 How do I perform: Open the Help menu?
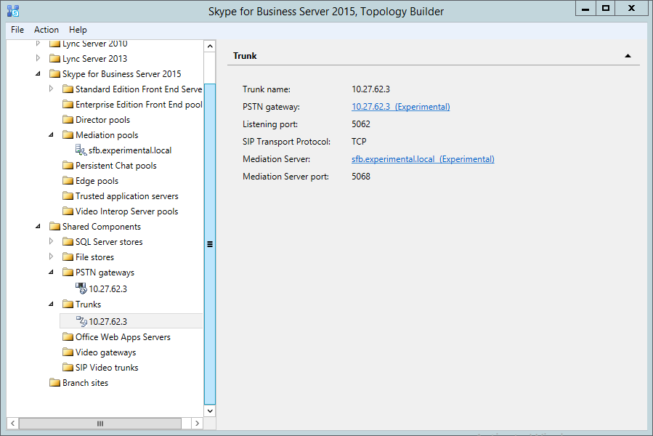pyautogui.click(x=78, y=30)
